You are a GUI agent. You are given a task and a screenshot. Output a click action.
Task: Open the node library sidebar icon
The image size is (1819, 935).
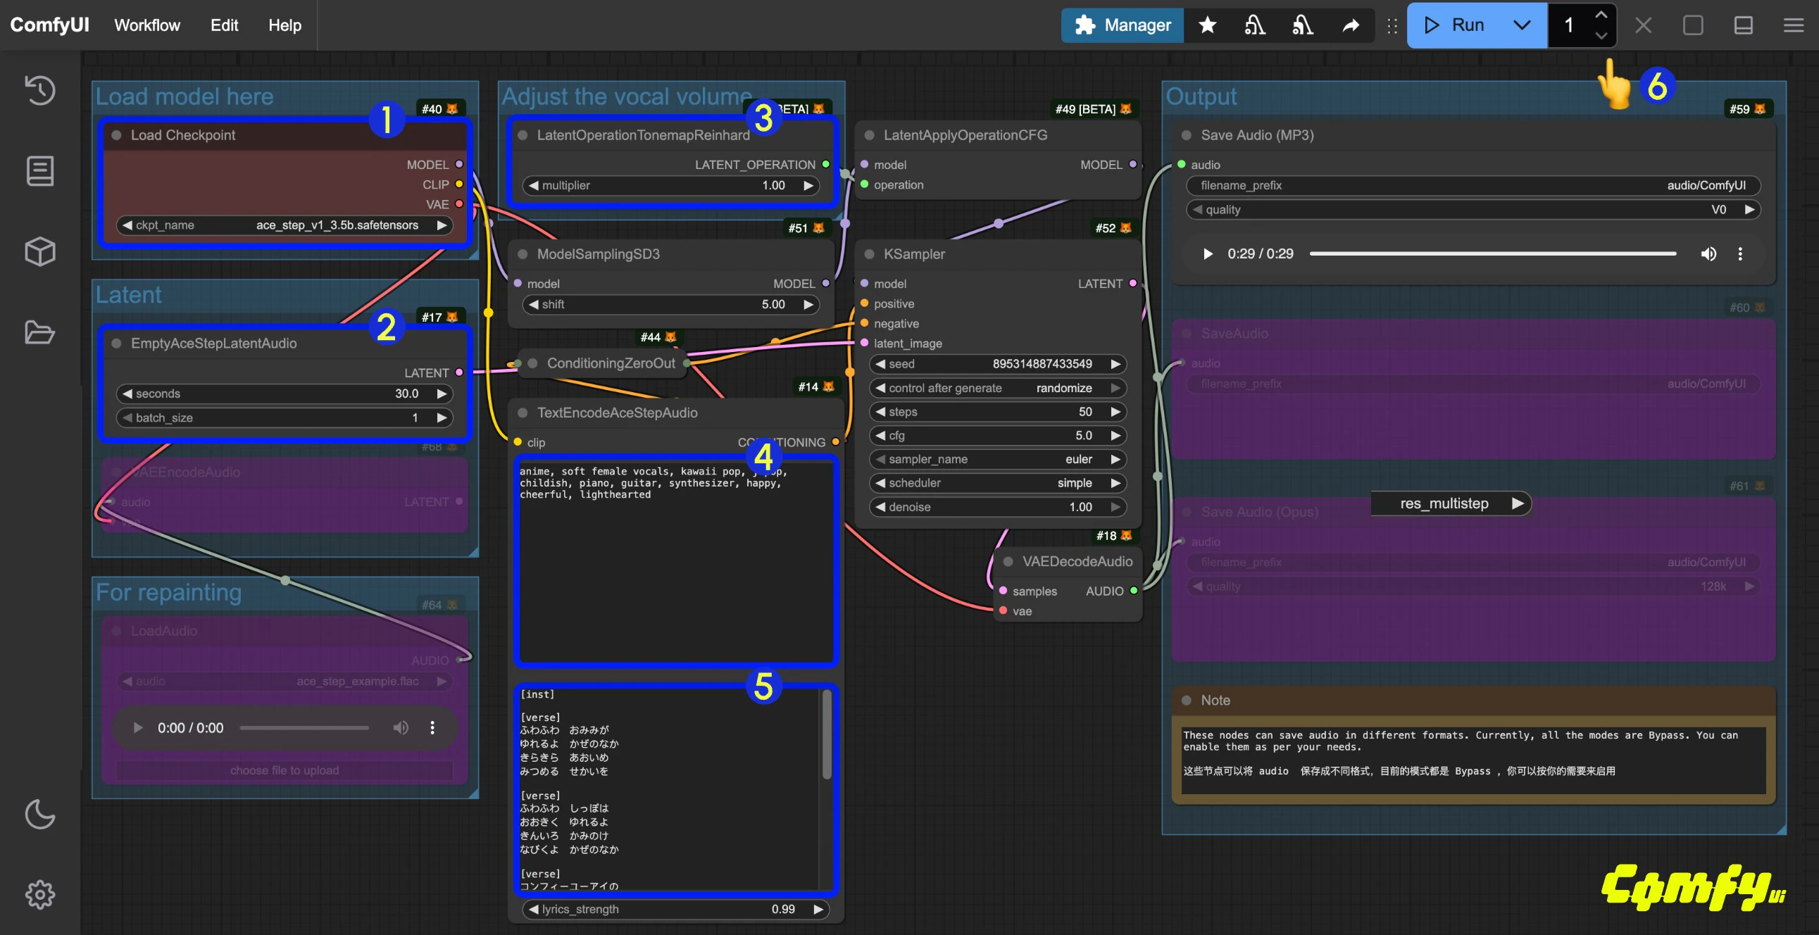(39, 171)
